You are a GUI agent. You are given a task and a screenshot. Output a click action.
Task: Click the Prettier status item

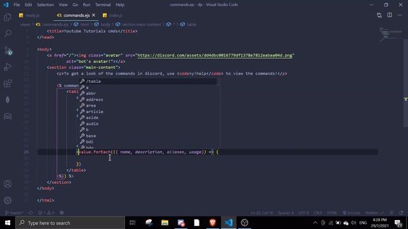pos(374,212)
